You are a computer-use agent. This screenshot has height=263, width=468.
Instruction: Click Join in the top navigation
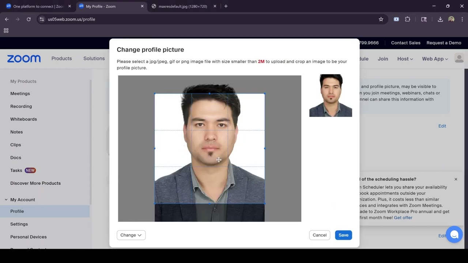[x=383, y=59]
